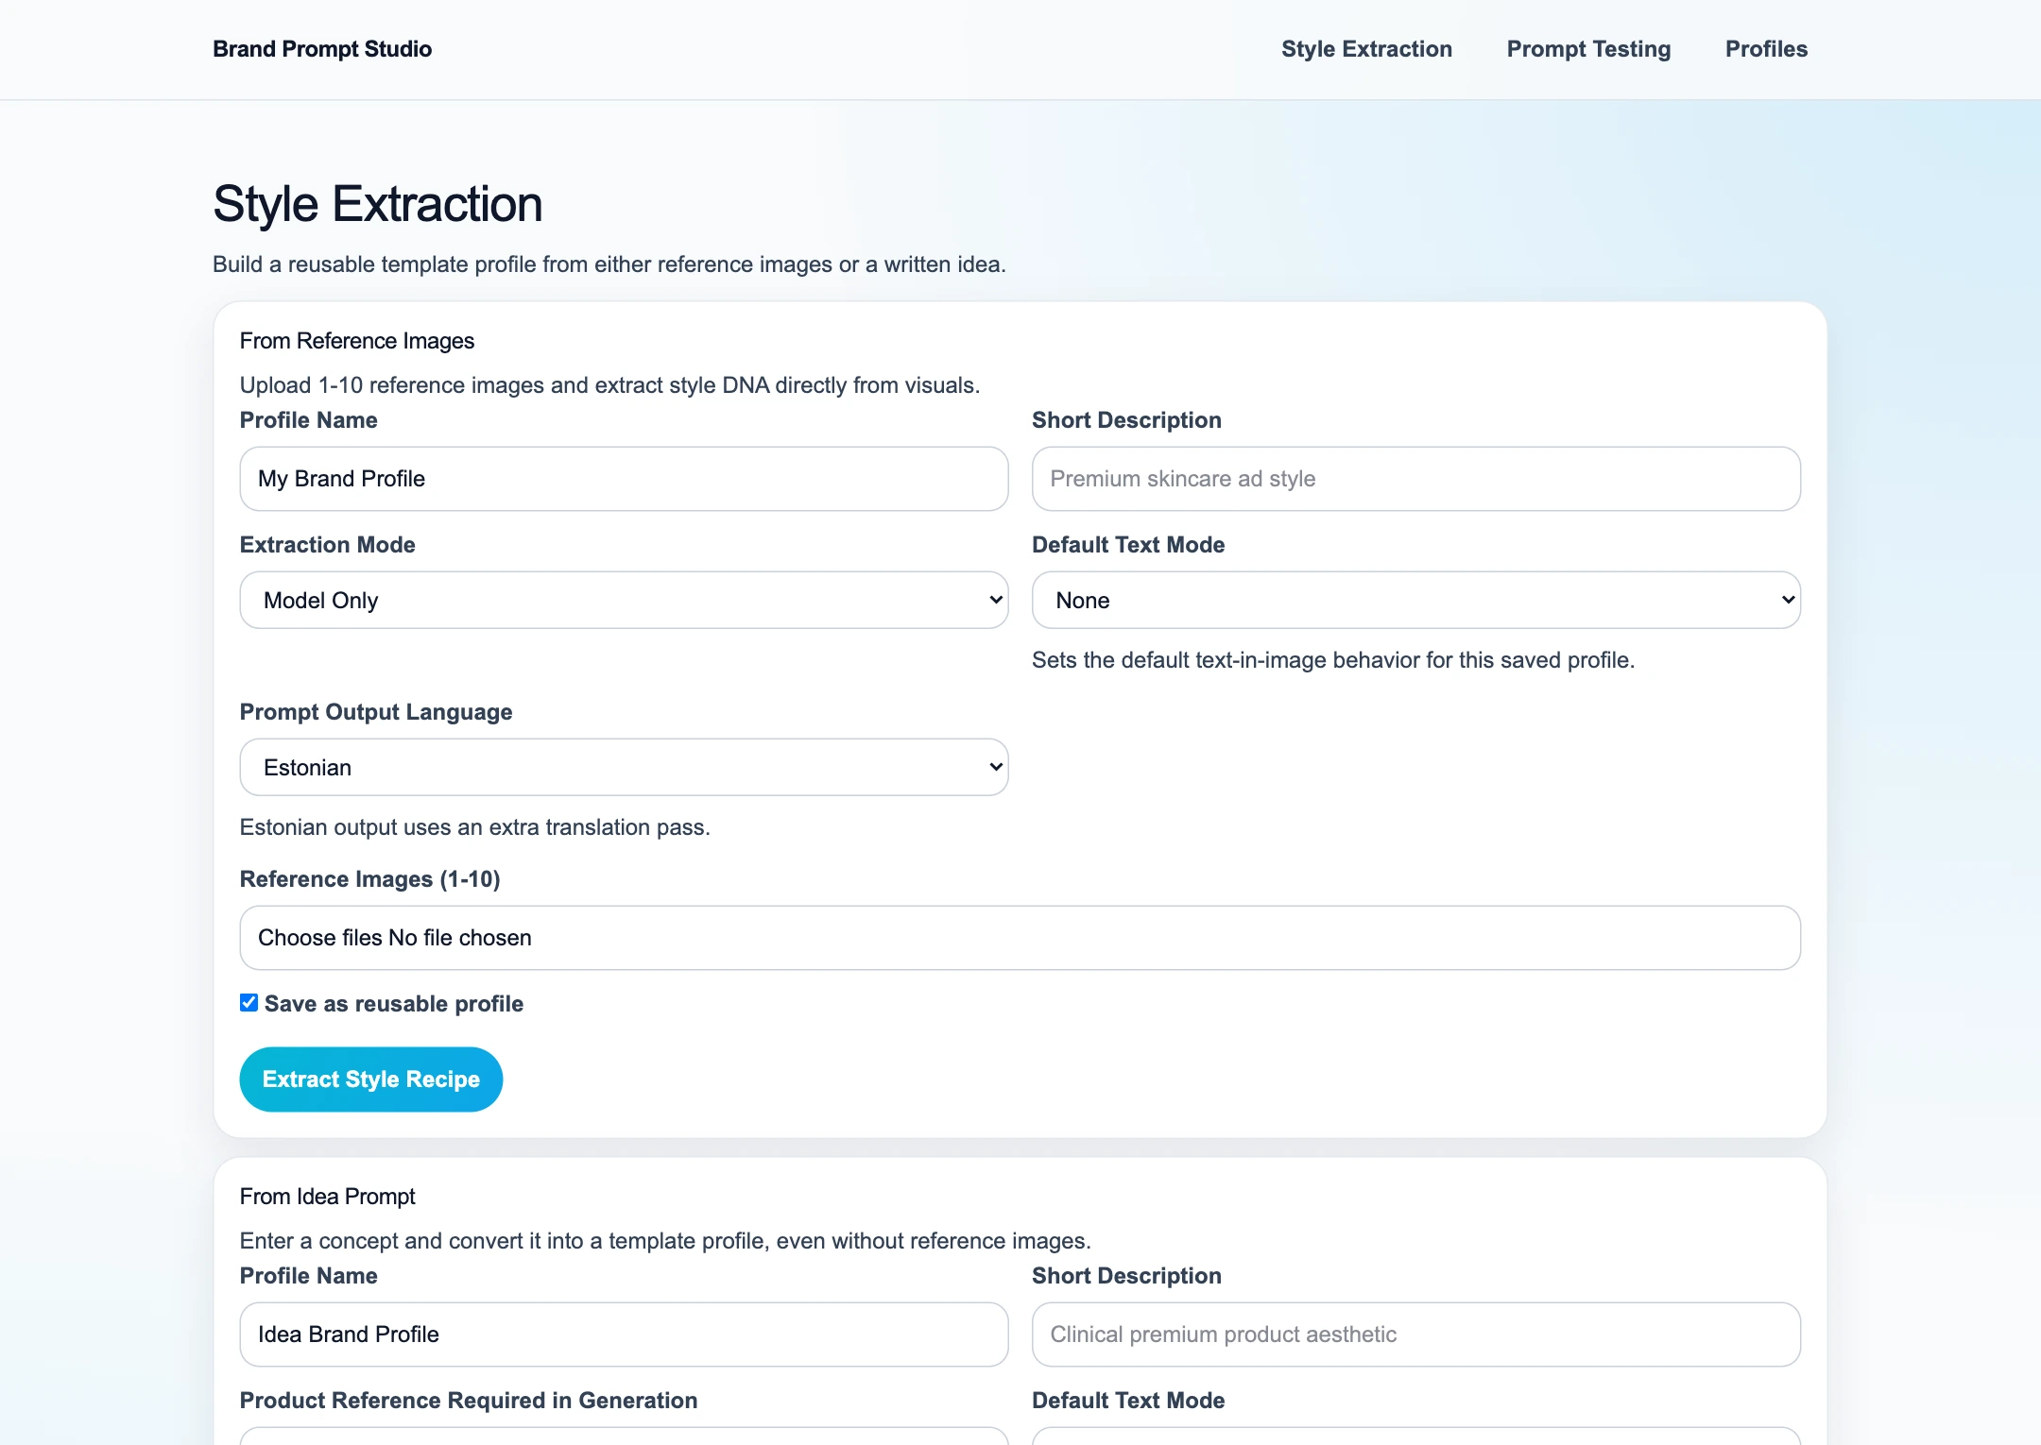
Task: Click the Reference Images (1-10) label
Action: coord(369,879)
